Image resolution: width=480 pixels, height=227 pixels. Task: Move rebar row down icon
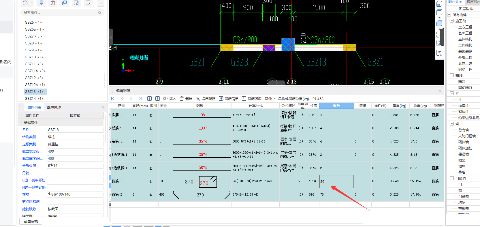[157, 99]
